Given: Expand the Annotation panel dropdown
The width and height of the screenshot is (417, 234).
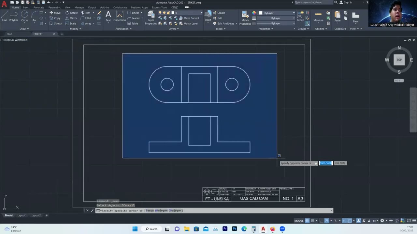Looking at the screenshot, I should point(123,29).
